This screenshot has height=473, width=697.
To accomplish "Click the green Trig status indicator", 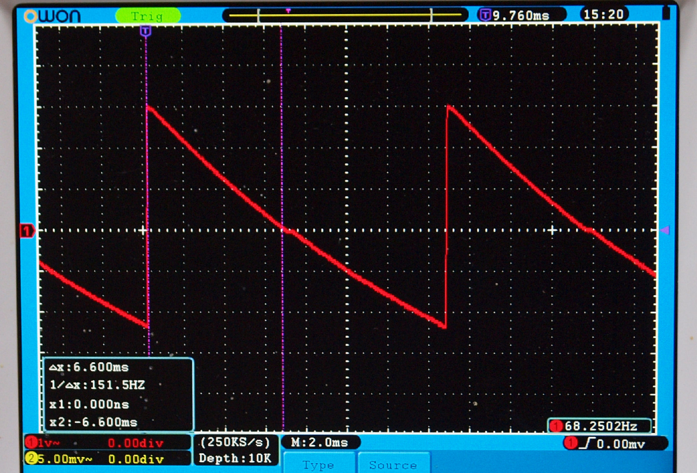I will pos(148,16).
